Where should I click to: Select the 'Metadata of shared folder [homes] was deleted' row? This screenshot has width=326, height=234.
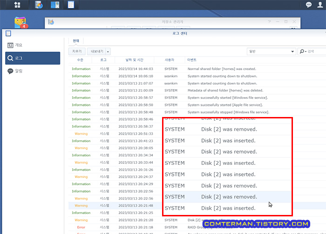point(197,91)
